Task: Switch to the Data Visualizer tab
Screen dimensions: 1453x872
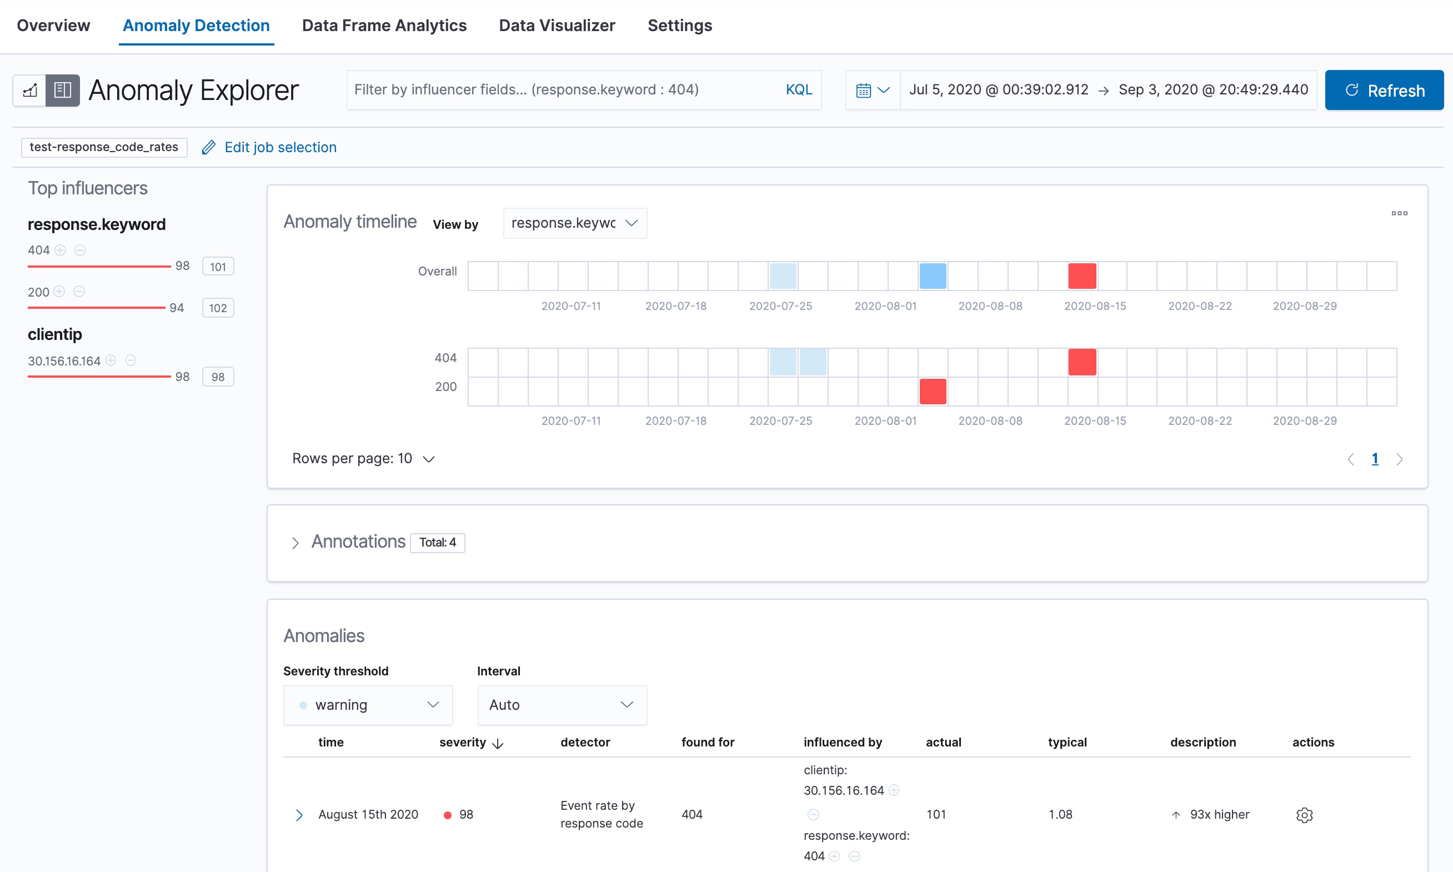Action: (x=557, y=25)
